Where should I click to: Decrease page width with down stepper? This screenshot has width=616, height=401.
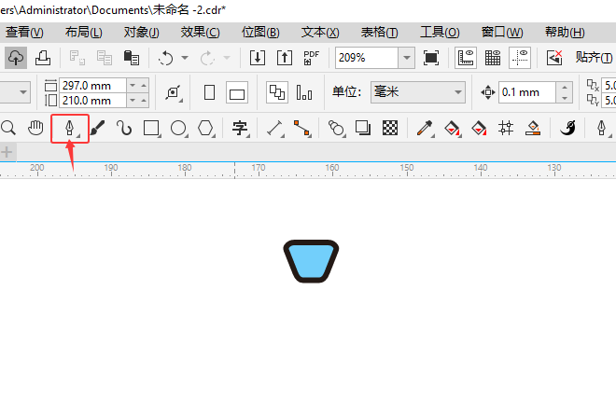tap(133, 85)
